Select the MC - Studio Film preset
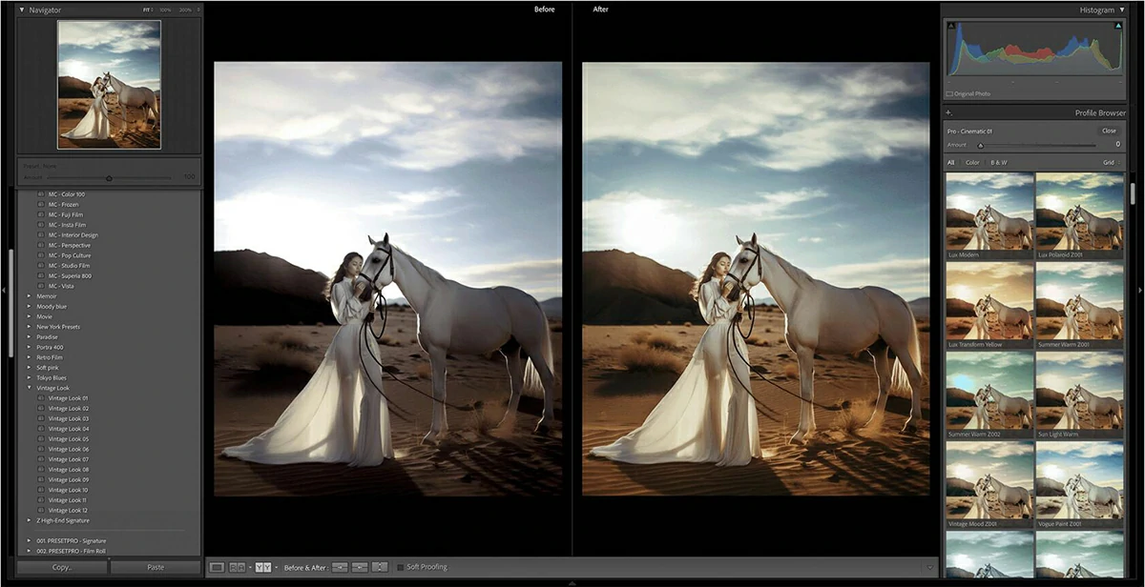Screen dimensions: 1145x587 [x=70, y=266]
